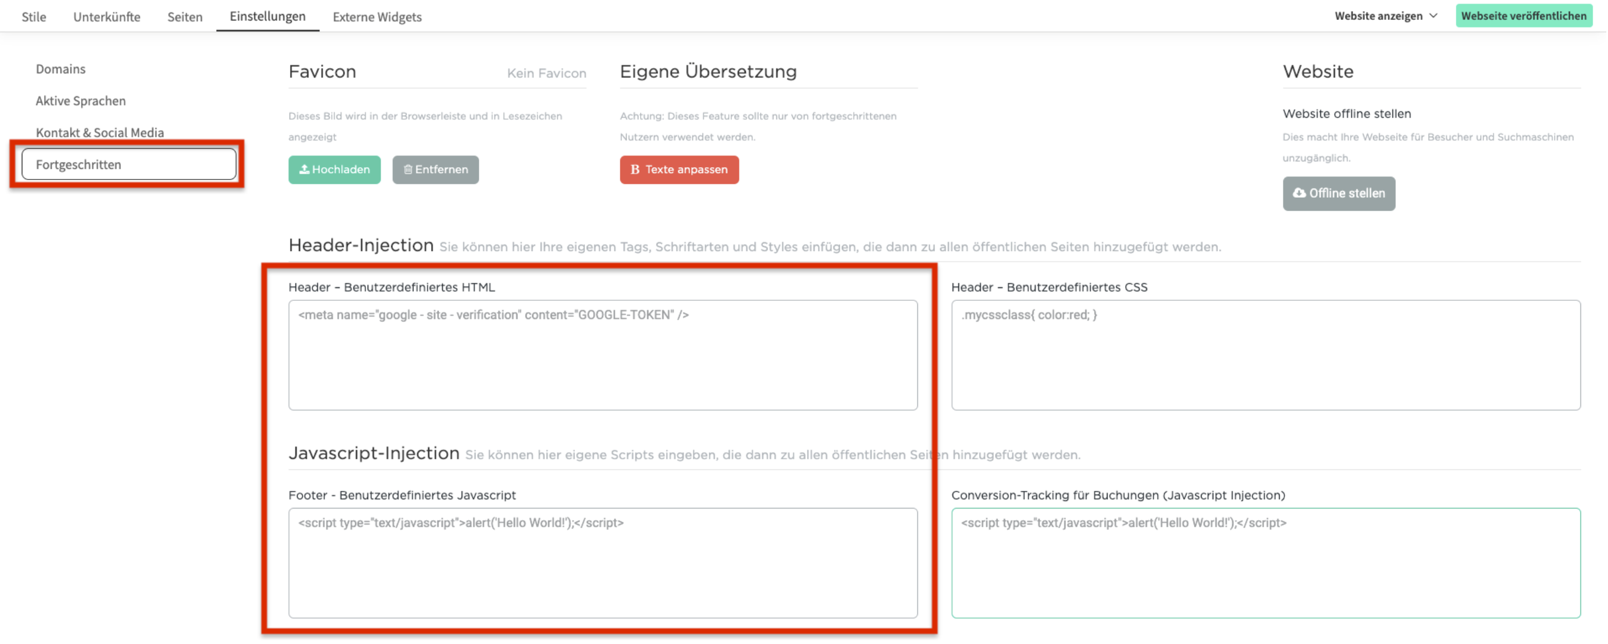
Task: Switch to the Stile tab
Action: [33, 17]
